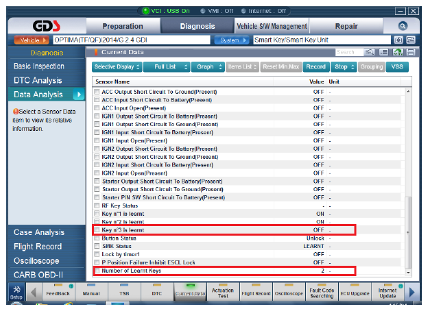
Task: Open Items List dropdown
Action: pos(242,66)
